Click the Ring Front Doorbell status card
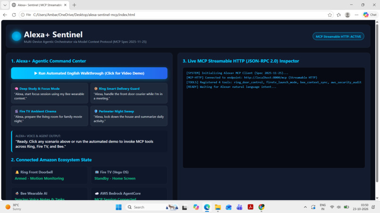The width and height of the screenshot is (380, 213). pyautogui.click(x=50, y=175)
